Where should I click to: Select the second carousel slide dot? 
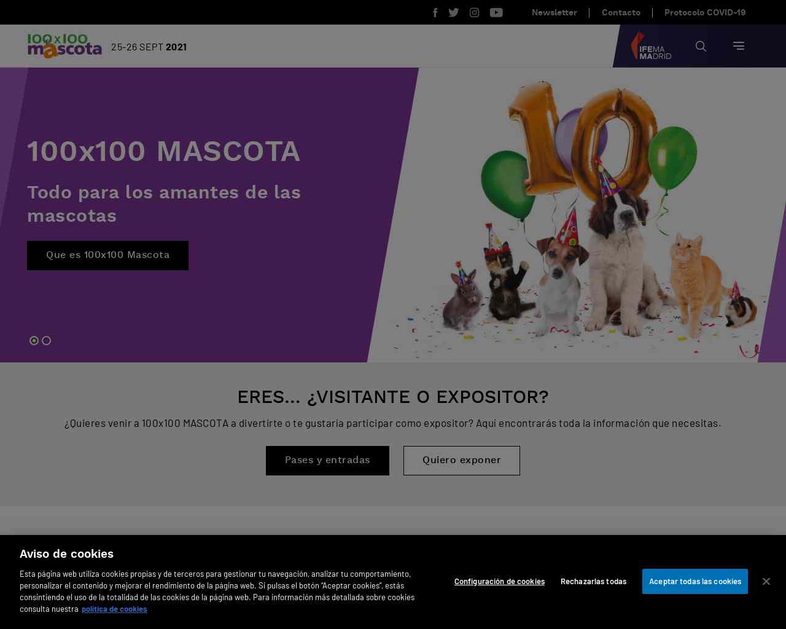[47, 340]
